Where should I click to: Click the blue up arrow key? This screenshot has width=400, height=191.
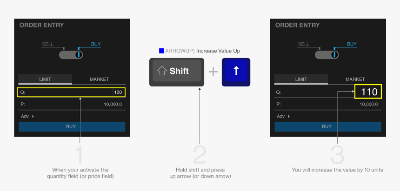pyautogui.click(x=236, y=72)
